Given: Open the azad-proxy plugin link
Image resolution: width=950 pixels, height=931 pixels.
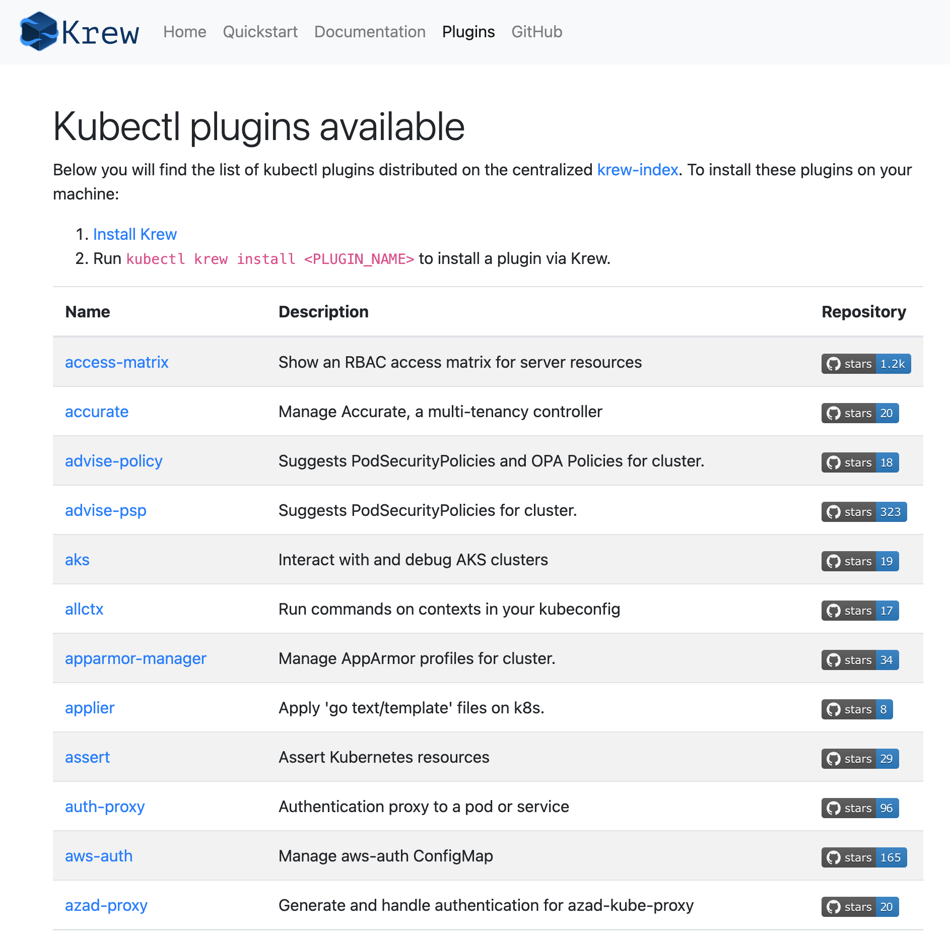Looking at the screenshot, I should click(106, 905).
